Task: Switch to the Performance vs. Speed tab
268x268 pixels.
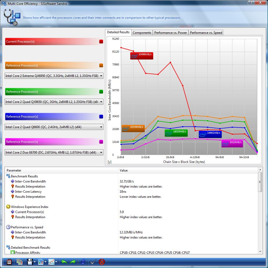Action: 206,33
